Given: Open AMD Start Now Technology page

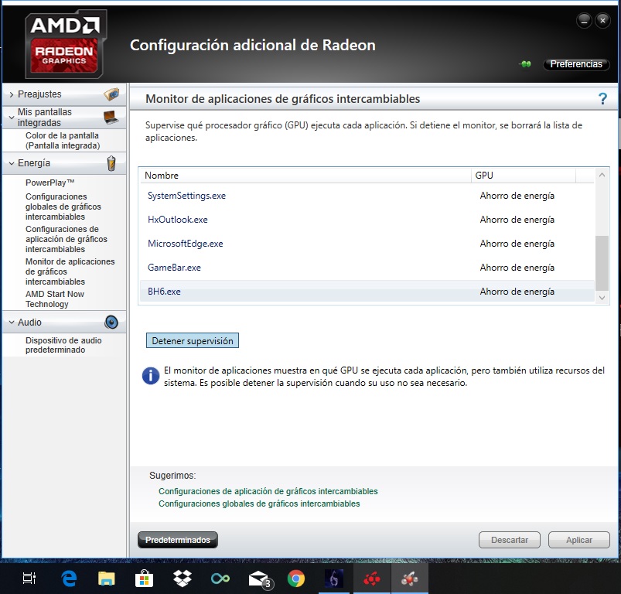Looking at the screenshot, I should coord(55,299).
